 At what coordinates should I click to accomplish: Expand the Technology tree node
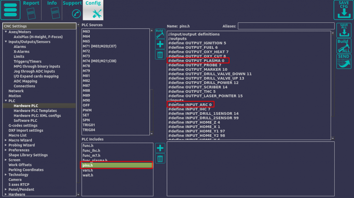point(6,175)
